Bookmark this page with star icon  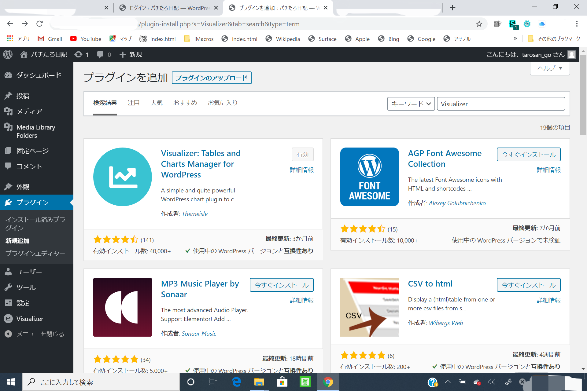coord(479,24)
